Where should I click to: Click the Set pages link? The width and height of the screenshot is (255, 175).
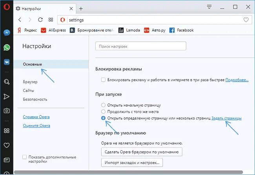click(x=226, y=118)
